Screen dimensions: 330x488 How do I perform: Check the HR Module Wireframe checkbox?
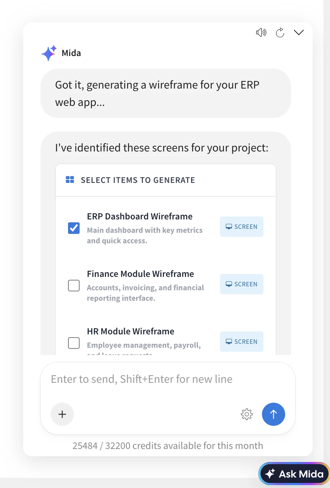[74, 343]
